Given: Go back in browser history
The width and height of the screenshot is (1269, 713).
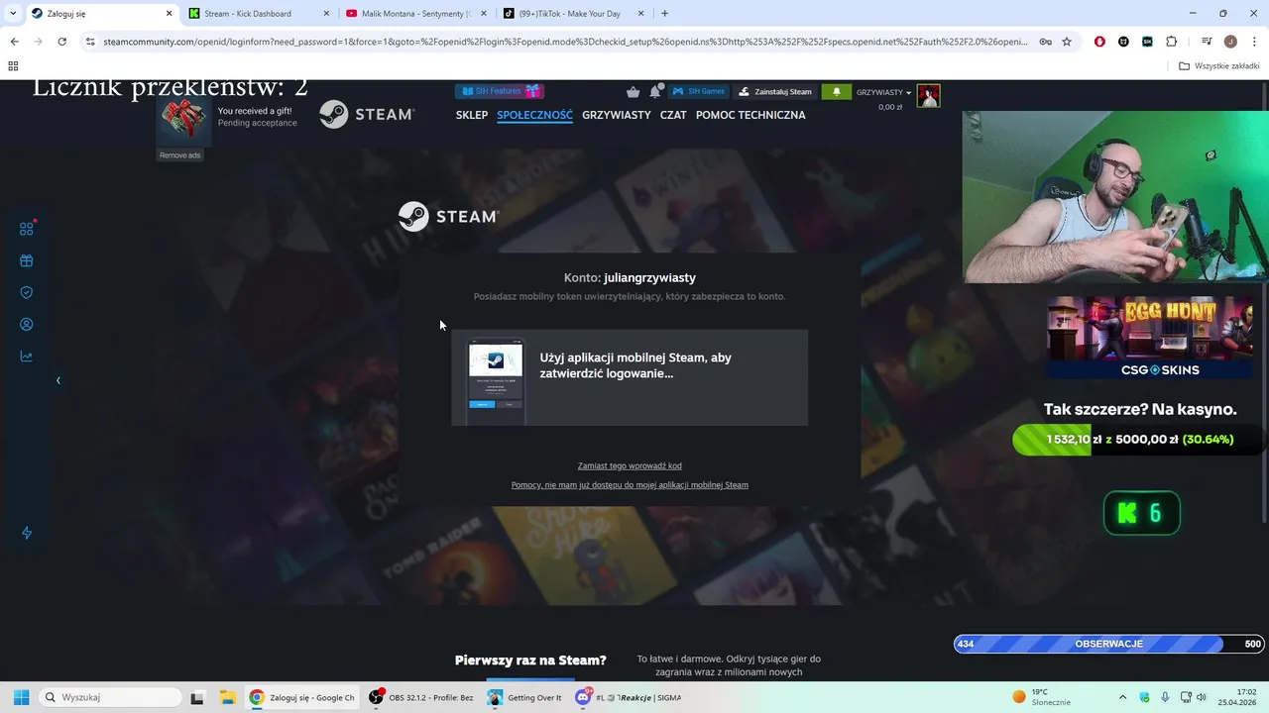Looking at the screenshot, I should (x=14, y=42).
